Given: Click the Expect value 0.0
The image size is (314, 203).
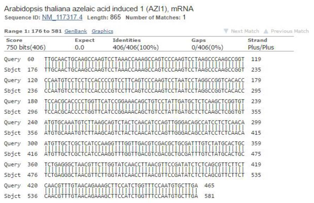Looking at the screenshot, I should (80, 47).
